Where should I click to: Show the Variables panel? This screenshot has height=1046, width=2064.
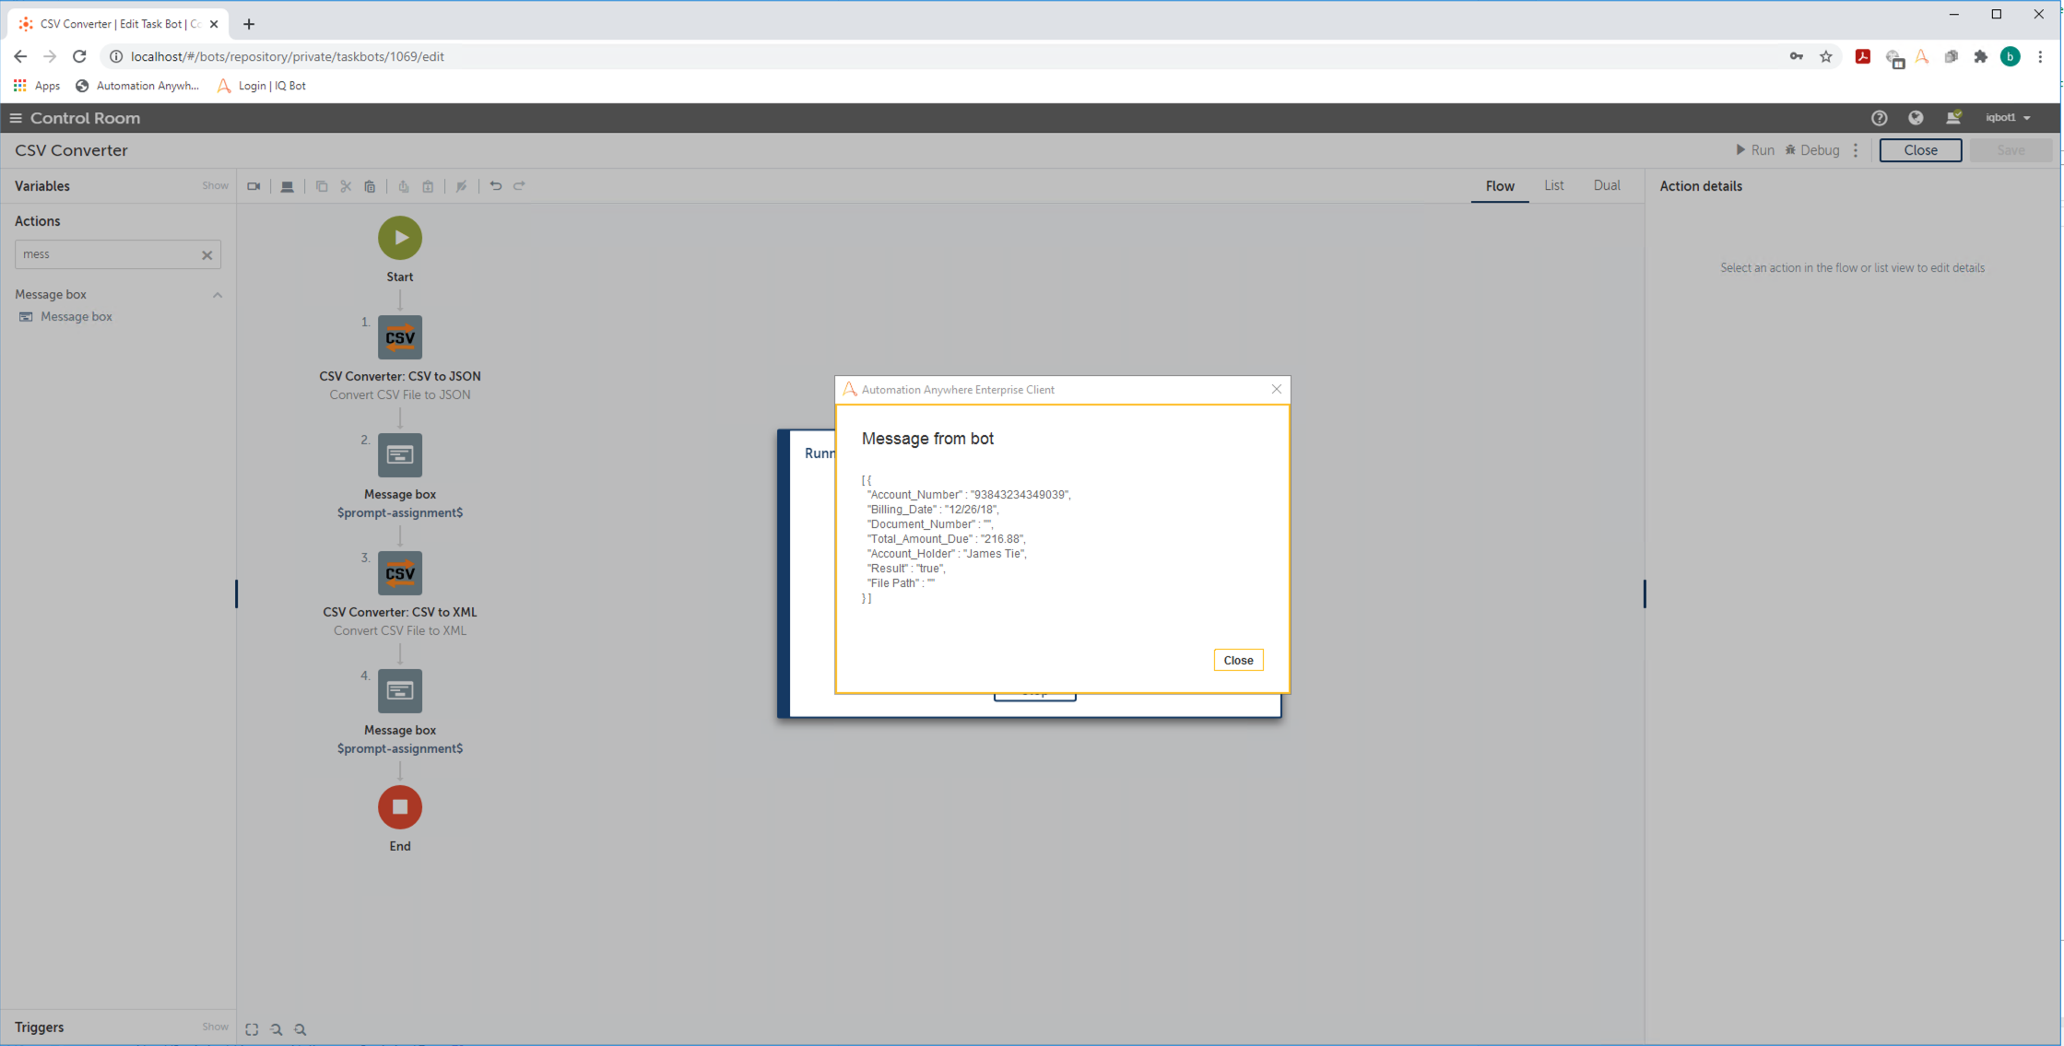(215, 186)
